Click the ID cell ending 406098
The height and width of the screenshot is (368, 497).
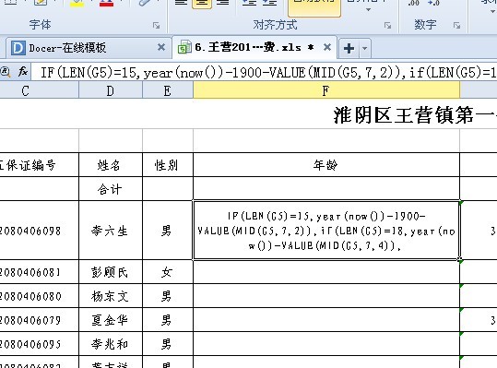[39, 231]
